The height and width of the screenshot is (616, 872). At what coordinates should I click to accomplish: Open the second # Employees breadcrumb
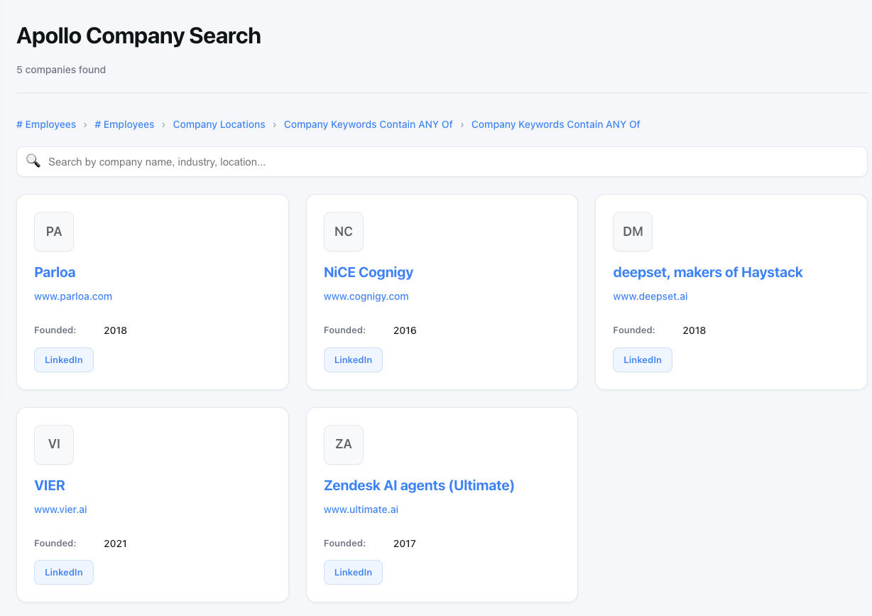(124, 124)
